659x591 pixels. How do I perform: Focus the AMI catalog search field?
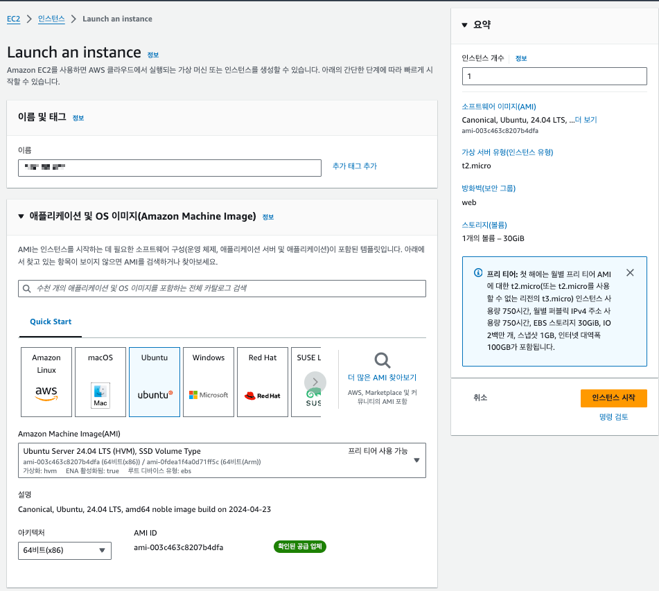tap(222, 288)
